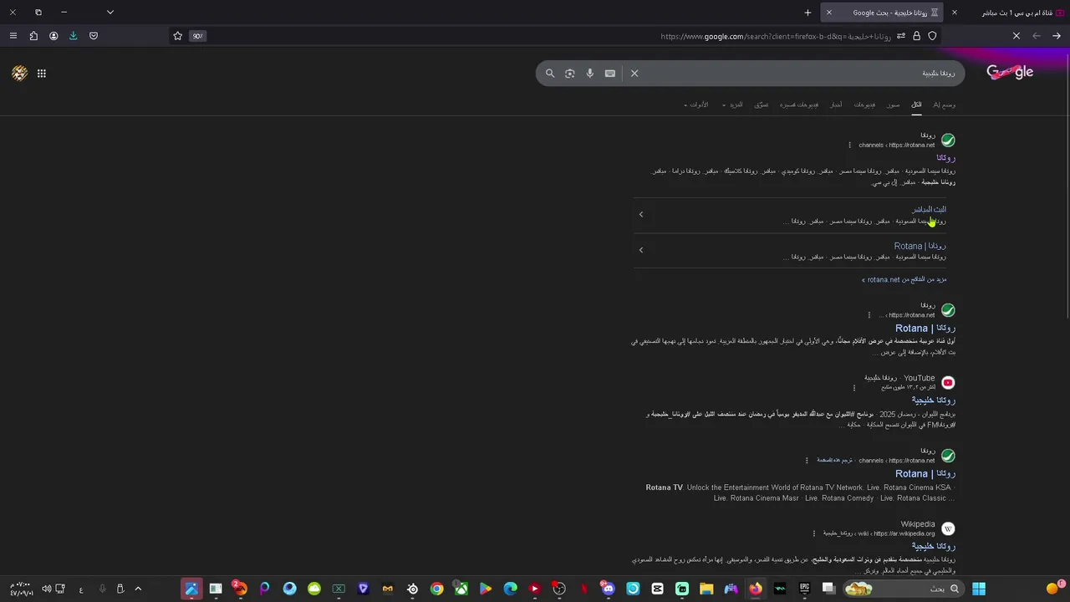Open the Firefox extensions panel
The height and width of the screenshot is (602, 1070).
click(x=33, y=36)
